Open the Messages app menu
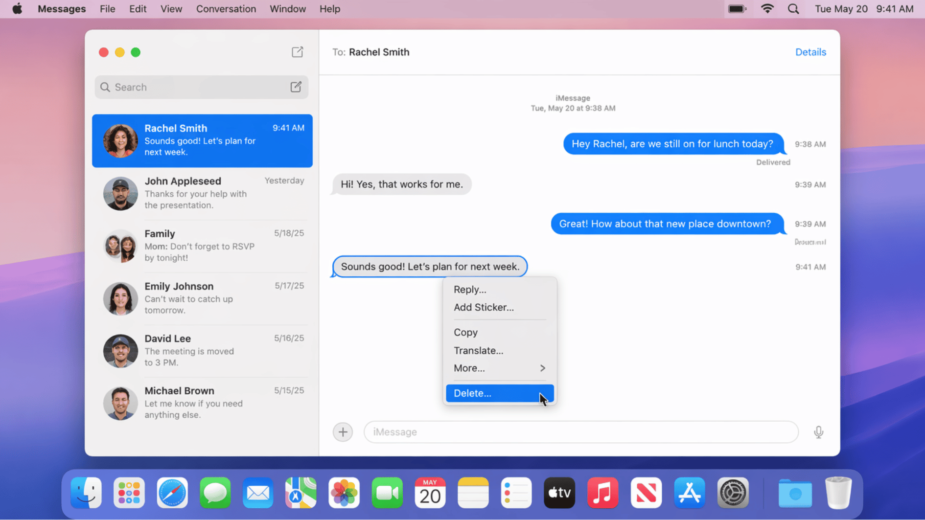The image size is (925, 520). (x=62, y=9)
